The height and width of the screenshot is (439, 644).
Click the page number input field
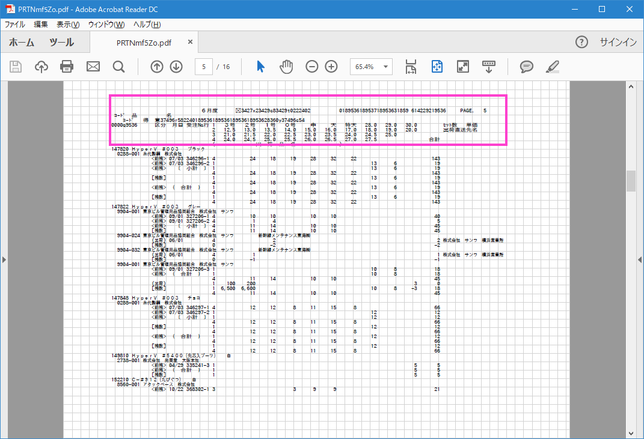[204, 67]
